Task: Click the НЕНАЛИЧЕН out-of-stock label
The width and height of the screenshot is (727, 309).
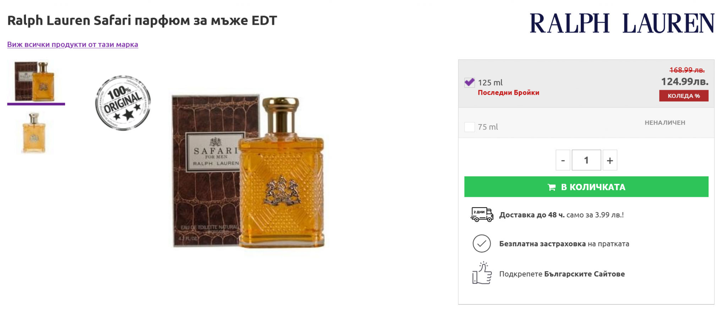Action: click(x=665, y=123)
